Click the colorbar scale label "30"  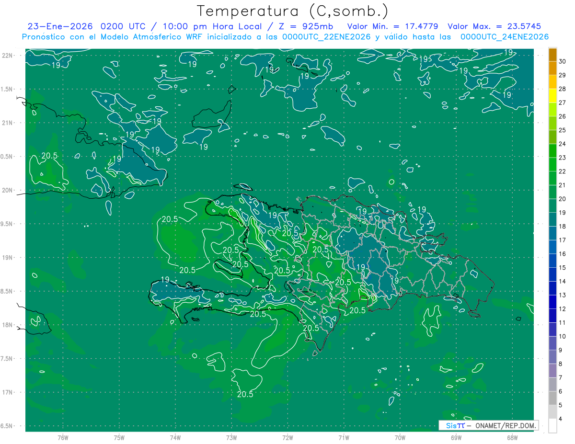[x=563, y=61]
